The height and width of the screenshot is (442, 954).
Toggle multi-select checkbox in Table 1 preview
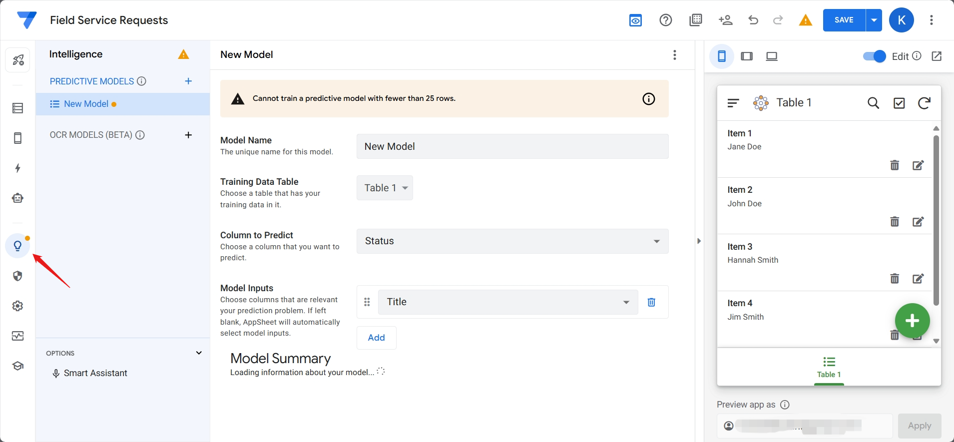point(899,103)
